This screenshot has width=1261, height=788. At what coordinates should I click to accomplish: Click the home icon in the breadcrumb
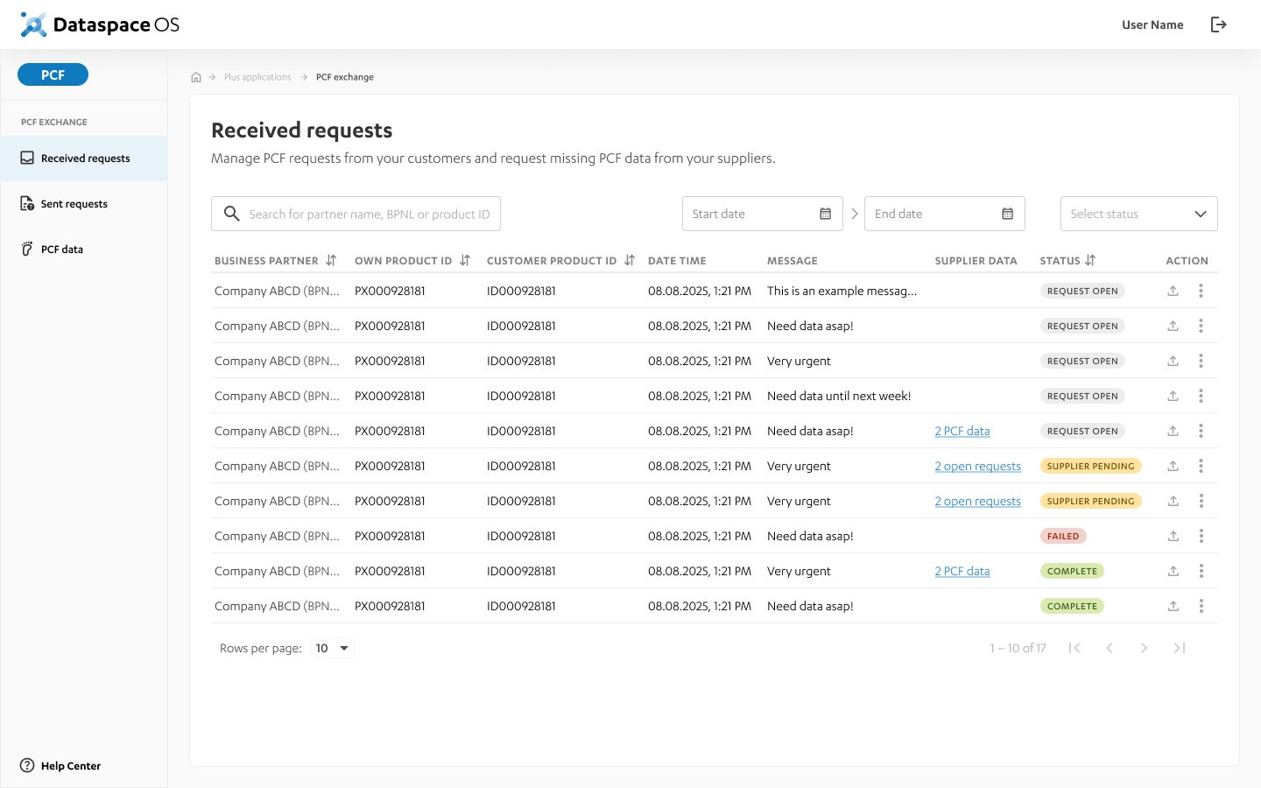point(196,77)
